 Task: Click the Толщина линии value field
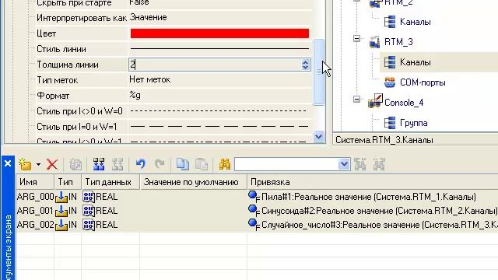pyautogui.click(x=215, y=65)
